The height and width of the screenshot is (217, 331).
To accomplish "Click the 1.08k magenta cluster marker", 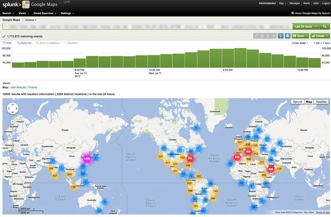I will point(87,158).
